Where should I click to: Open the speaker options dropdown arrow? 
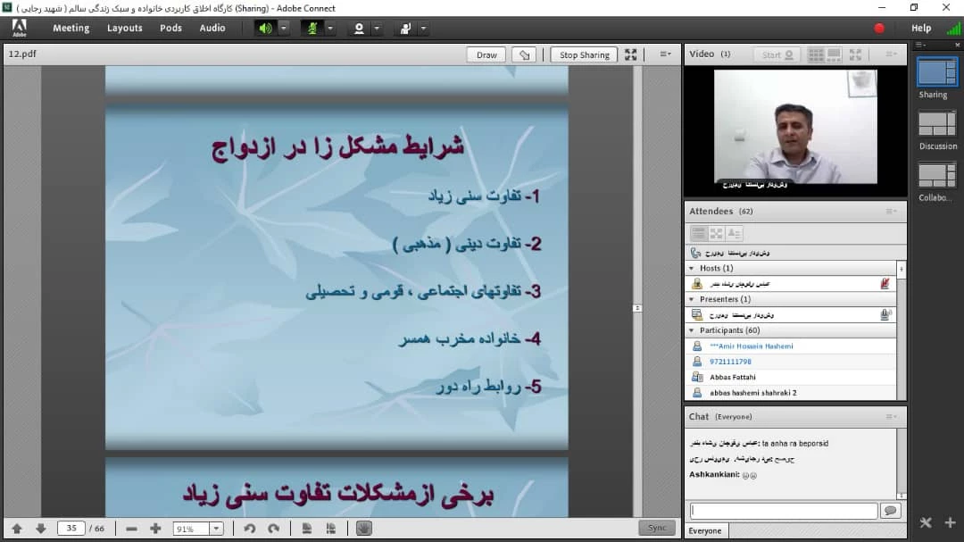(x=284, y=28)
